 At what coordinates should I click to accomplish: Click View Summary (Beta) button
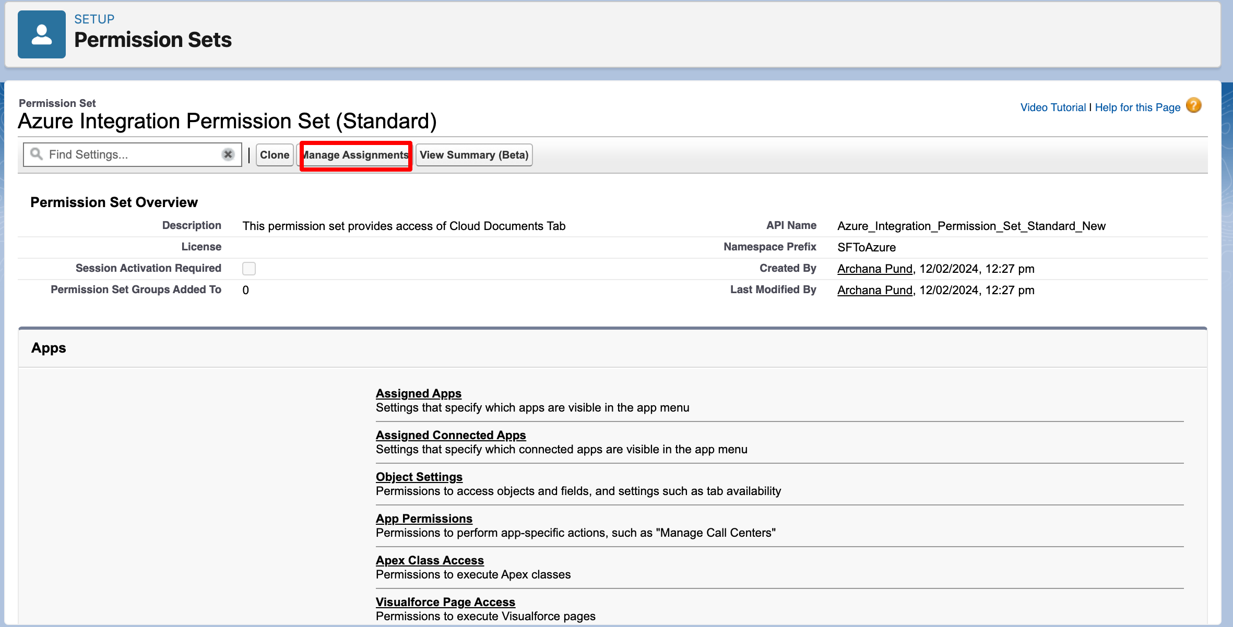pyautogui.click(x=474, y=155)
